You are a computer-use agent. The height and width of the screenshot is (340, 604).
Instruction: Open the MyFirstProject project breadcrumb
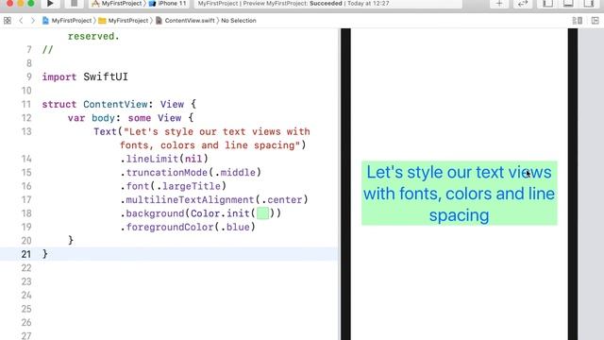click(67, 21)
